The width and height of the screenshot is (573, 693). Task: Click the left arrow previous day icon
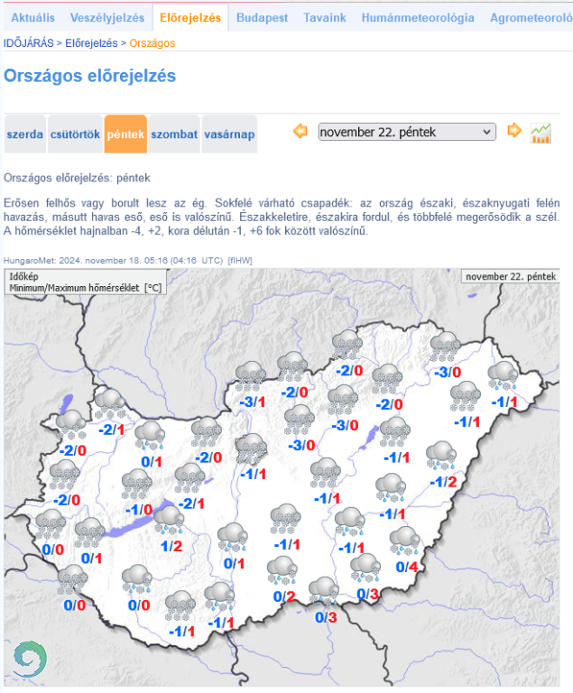(x=300, y=132)
